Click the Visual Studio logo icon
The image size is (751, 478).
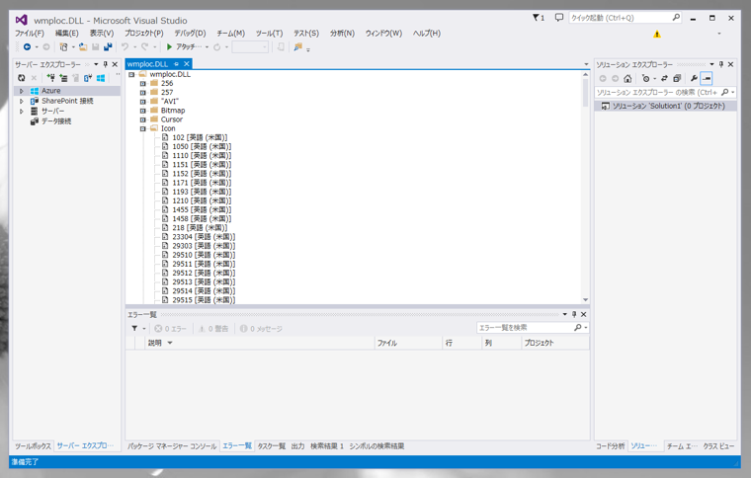pos(21,20)
